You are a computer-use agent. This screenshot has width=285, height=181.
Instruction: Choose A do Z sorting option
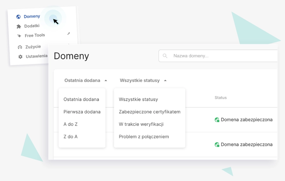(x=70, y=124)
